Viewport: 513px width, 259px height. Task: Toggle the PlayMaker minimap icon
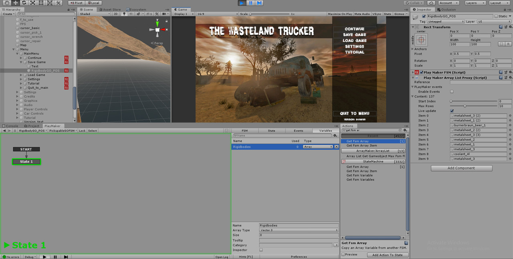226,131
